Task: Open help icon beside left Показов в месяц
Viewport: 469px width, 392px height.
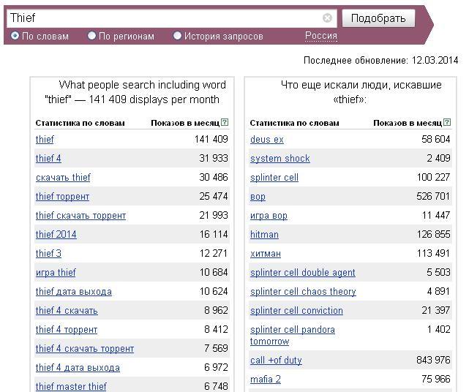Action: click(x=225, y=122)
